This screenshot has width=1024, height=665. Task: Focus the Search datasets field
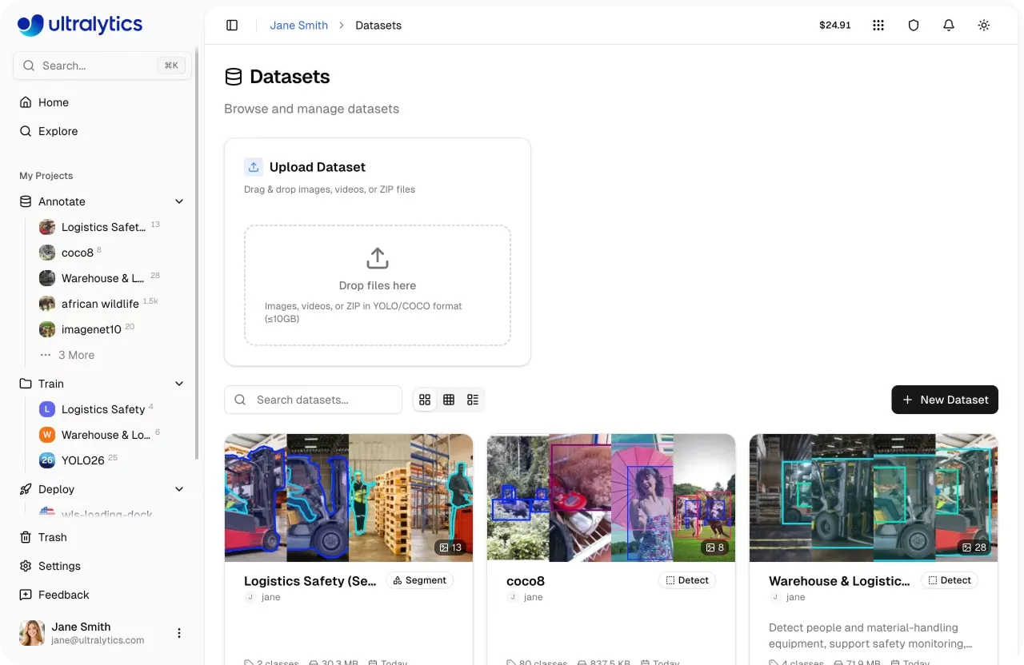coord(313,400)
